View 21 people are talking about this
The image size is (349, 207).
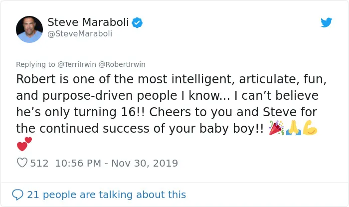106,195
